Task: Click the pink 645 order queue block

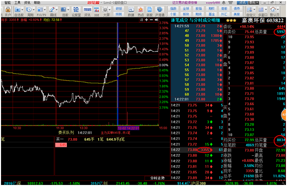Action: (x=61, y=145)
